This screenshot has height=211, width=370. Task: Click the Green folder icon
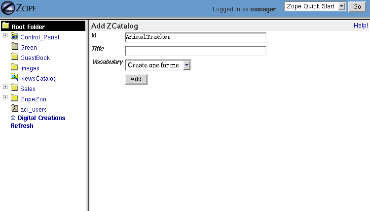tap(14, 47)
